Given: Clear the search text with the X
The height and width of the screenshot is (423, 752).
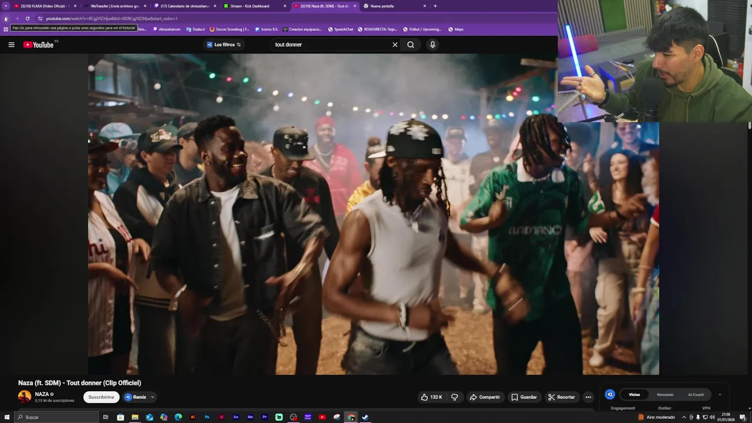Looking at the screenshot, I should [x=395, y=45].
